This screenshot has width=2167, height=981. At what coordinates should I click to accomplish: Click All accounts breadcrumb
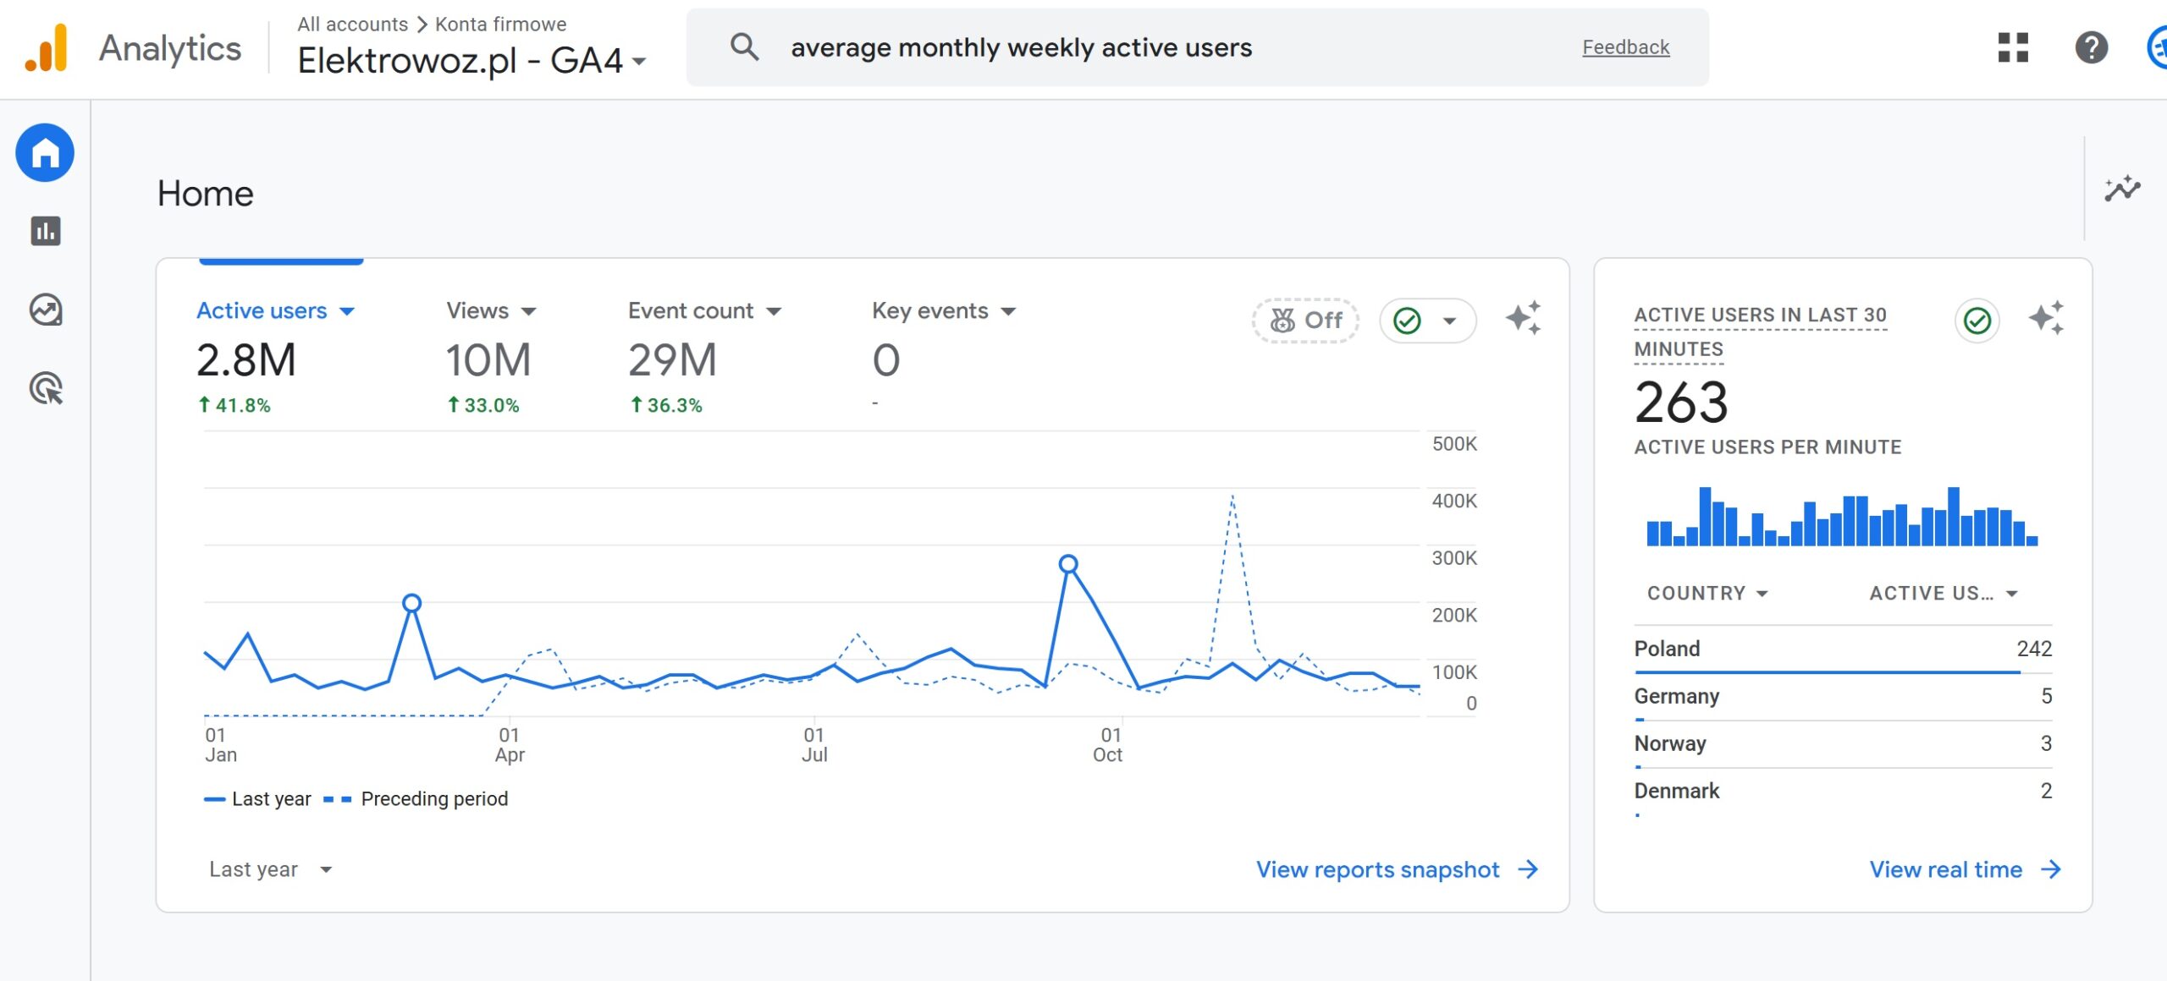click(x=352, y=24)
